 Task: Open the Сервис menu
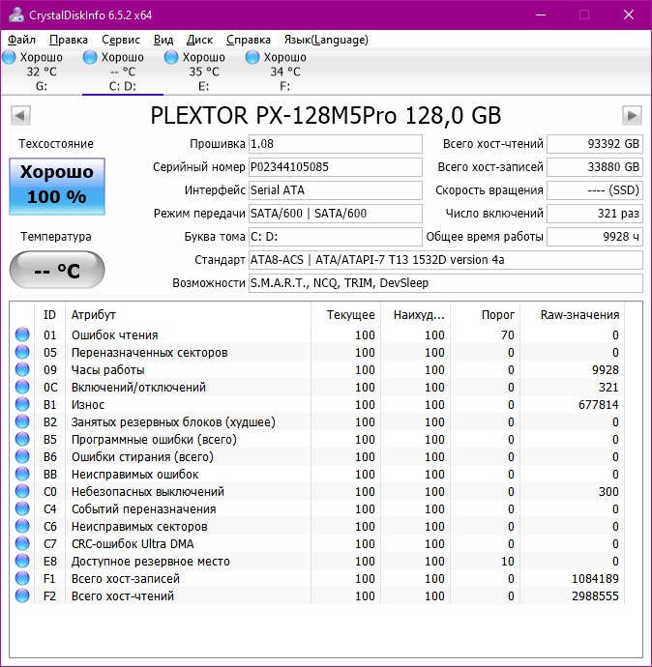click(121, 40)
